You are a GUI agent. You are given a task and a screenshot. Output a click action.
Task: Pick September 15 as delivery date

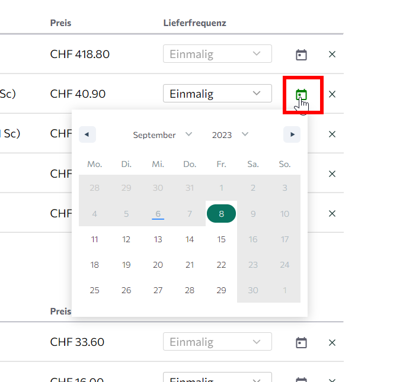(221, 239)
